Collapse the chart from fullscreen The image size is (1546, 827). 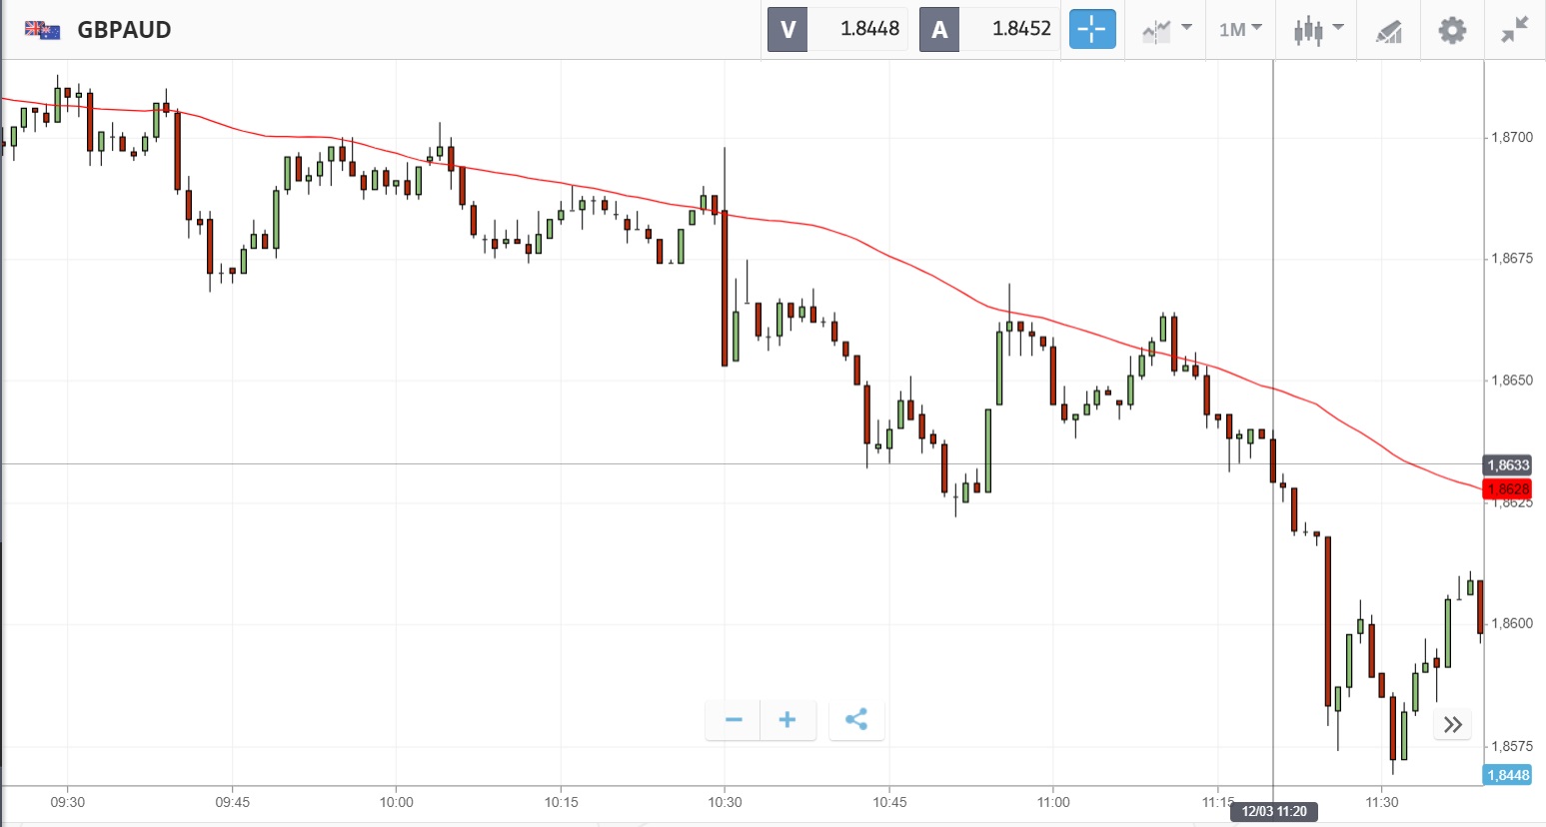tap(1514, 30)
